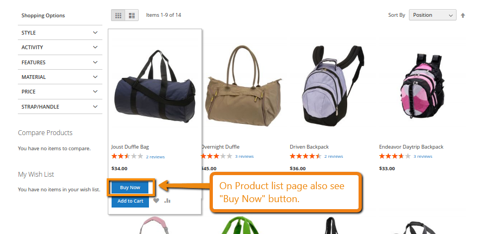The height and width of the screenshot is (234, 488).
Task: Expand the PRICE filter option
Action: (60, 92)
